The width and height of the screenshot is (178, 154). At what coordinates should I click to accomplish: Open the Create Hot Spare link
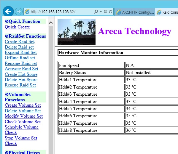pos(21,74)
